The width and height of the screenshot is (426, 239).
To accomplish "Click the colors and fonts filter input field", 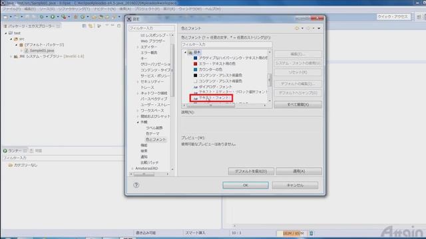I will [226, 44].
